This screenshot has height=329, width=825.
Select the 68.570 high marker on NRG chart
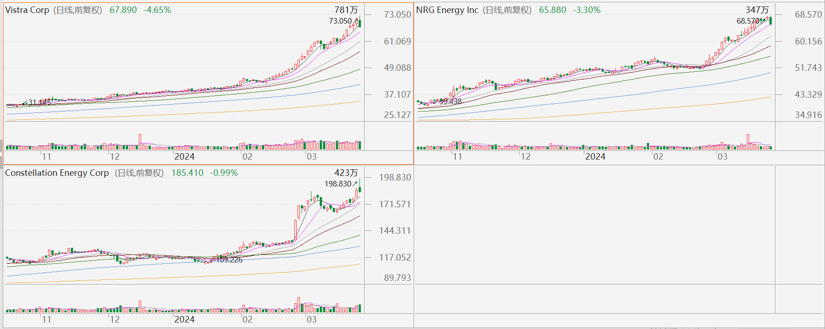click(748, 21)
